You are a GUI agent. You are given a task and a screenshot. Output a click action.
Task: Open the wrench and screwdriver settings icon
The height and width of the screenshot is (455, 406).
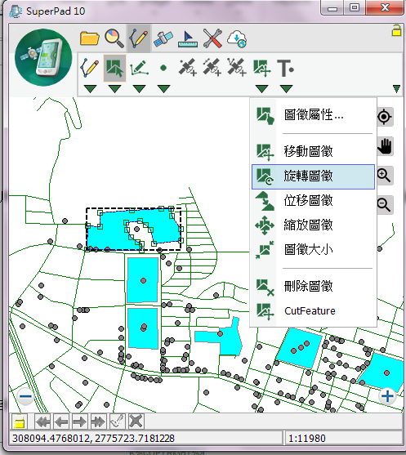(x=212, y=38)
